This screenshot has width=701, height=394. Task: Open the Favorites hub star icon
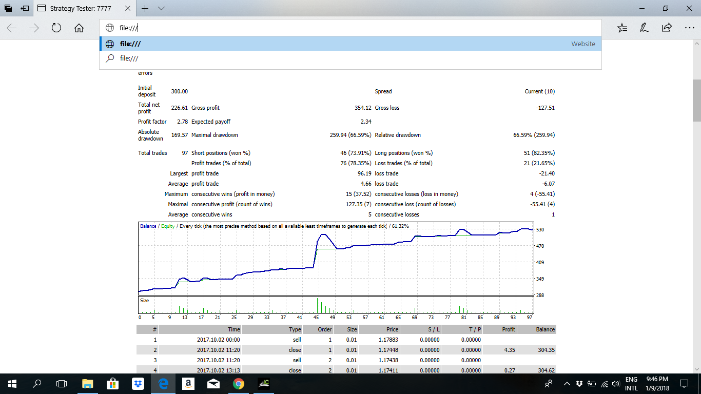tap(622, 28)
